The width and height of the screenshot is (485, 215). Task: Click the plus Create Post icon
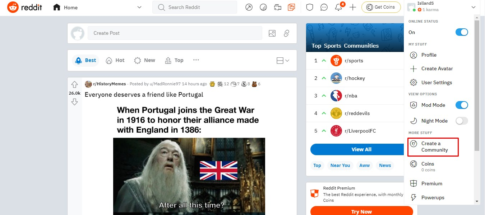353,7
